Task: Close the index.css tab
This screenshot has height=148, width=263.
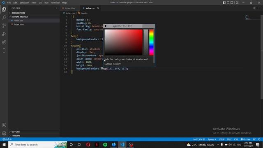Action: [98, 8]
